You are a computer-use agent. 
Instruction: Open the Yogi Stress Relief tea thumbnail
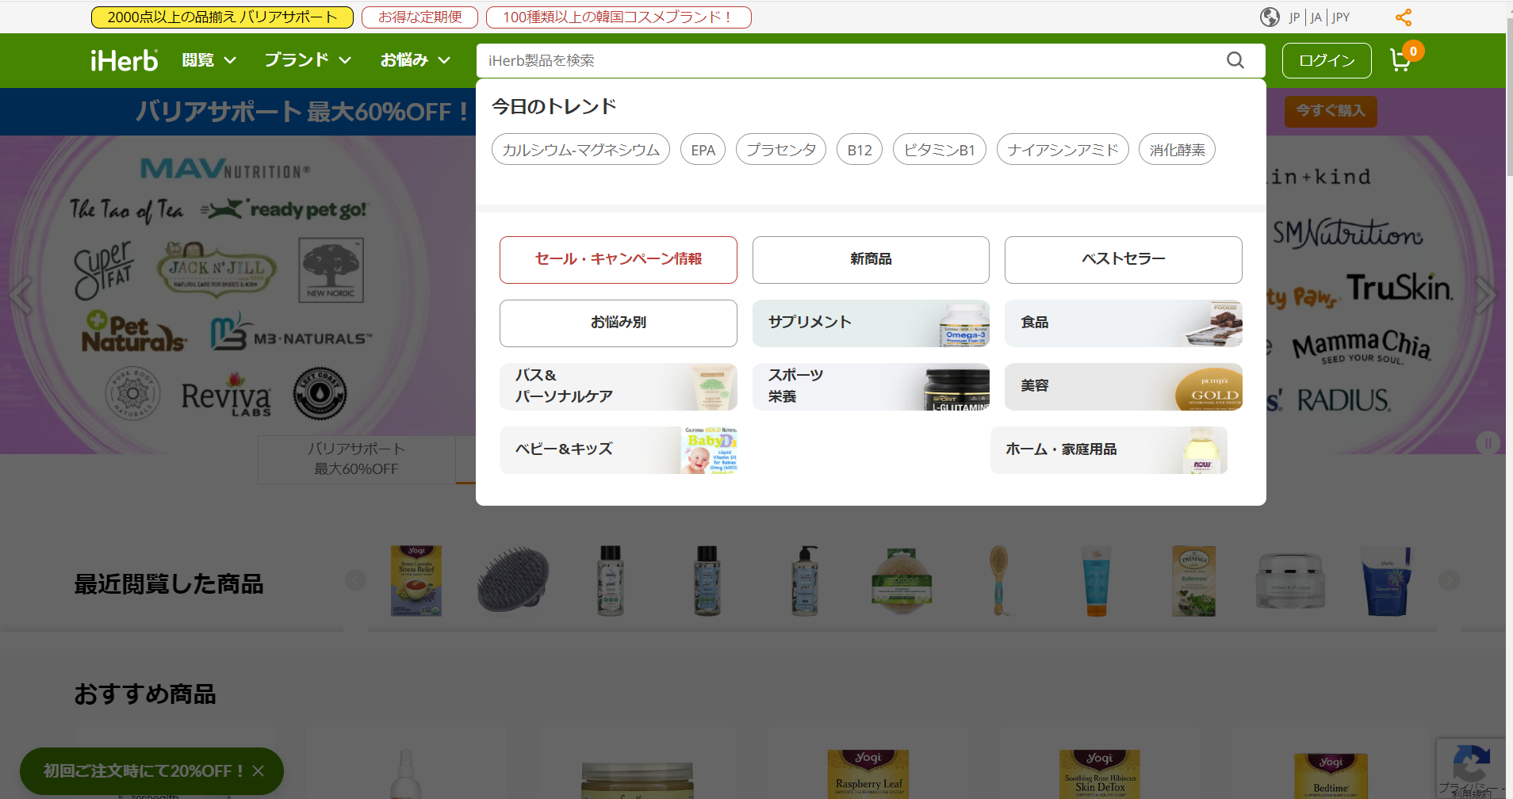coord(416,580)
